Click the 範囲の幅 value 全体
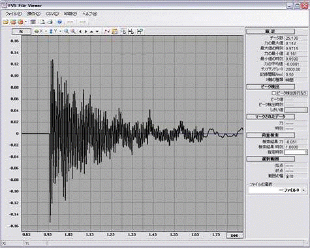This screenshot has width=310, height=248. tap(289, 176)
